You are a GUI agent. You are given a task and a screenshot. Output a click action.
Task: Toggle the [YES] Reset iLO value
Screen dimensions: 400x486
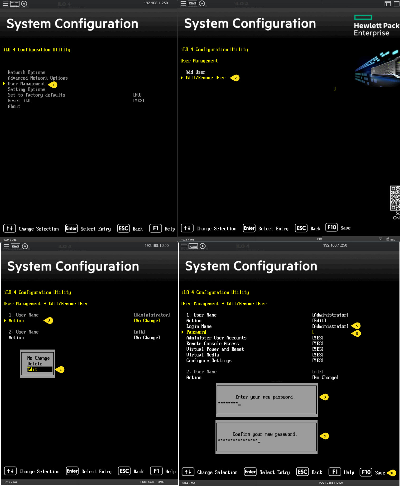click(x=139, y=100)
